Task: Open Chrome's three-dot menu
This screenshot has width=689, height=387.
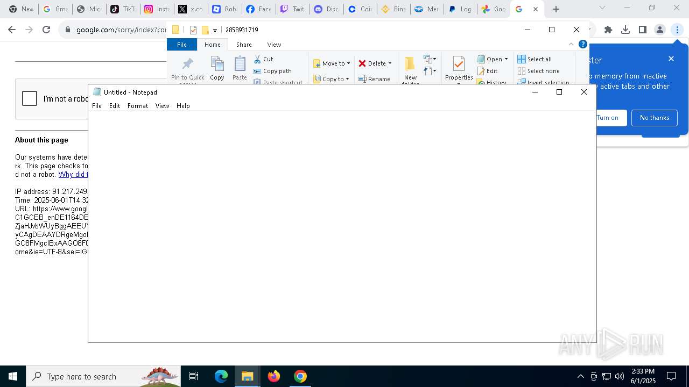Action: pyautogui.click(x=677, y=30)
